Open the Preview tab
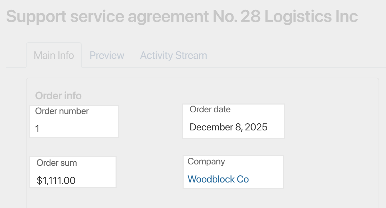386x208 pixels. click(107, 56)
